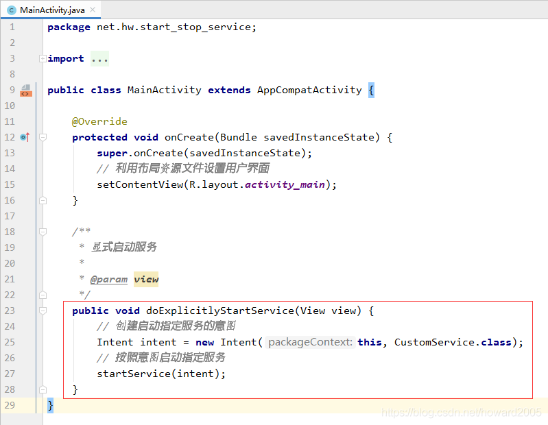Click the @Override annotation
This screenshot has width=548, height=425.
tap(99, 121)
